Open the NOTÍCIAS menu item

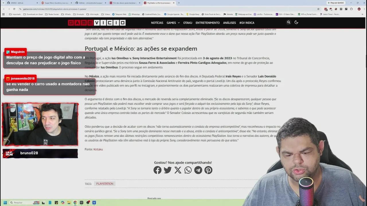[157, 23]
